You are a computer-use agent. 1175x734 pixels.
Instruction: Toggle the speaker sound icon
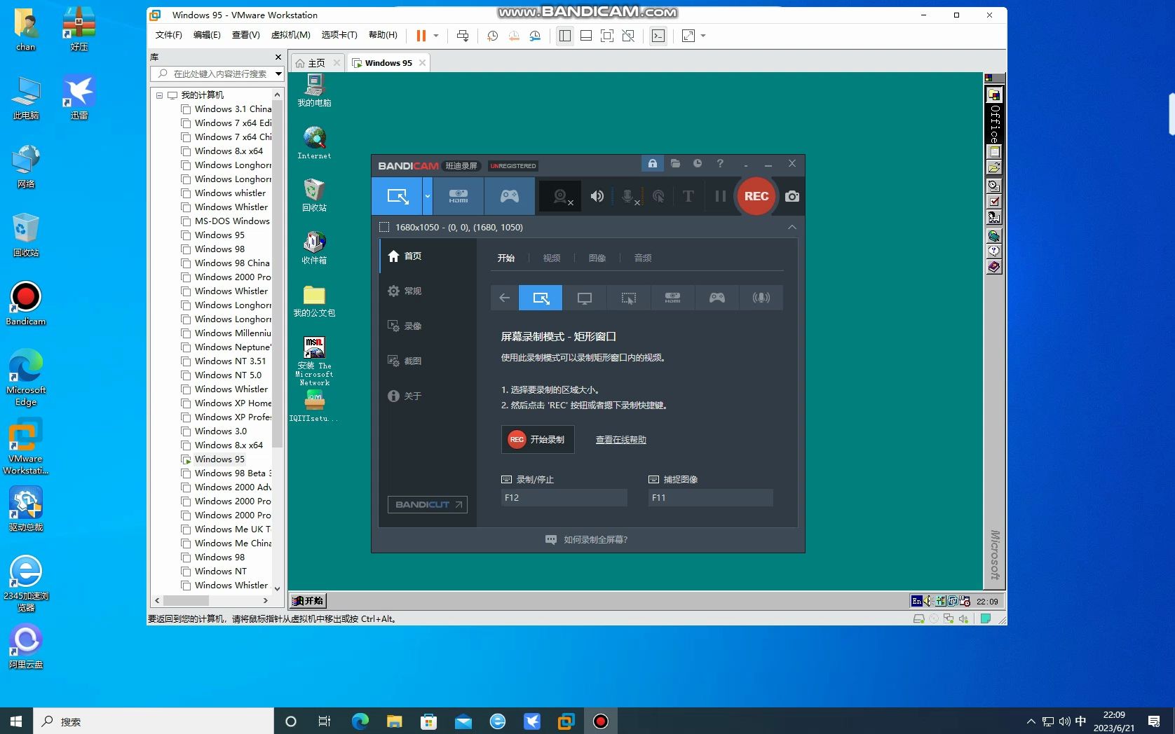597,196
